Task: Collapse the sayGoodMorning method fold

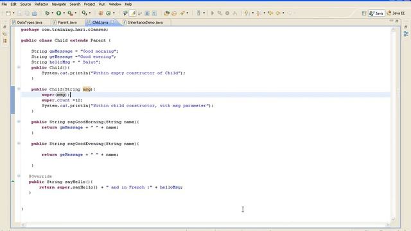Action: click(x=19, y=122)
